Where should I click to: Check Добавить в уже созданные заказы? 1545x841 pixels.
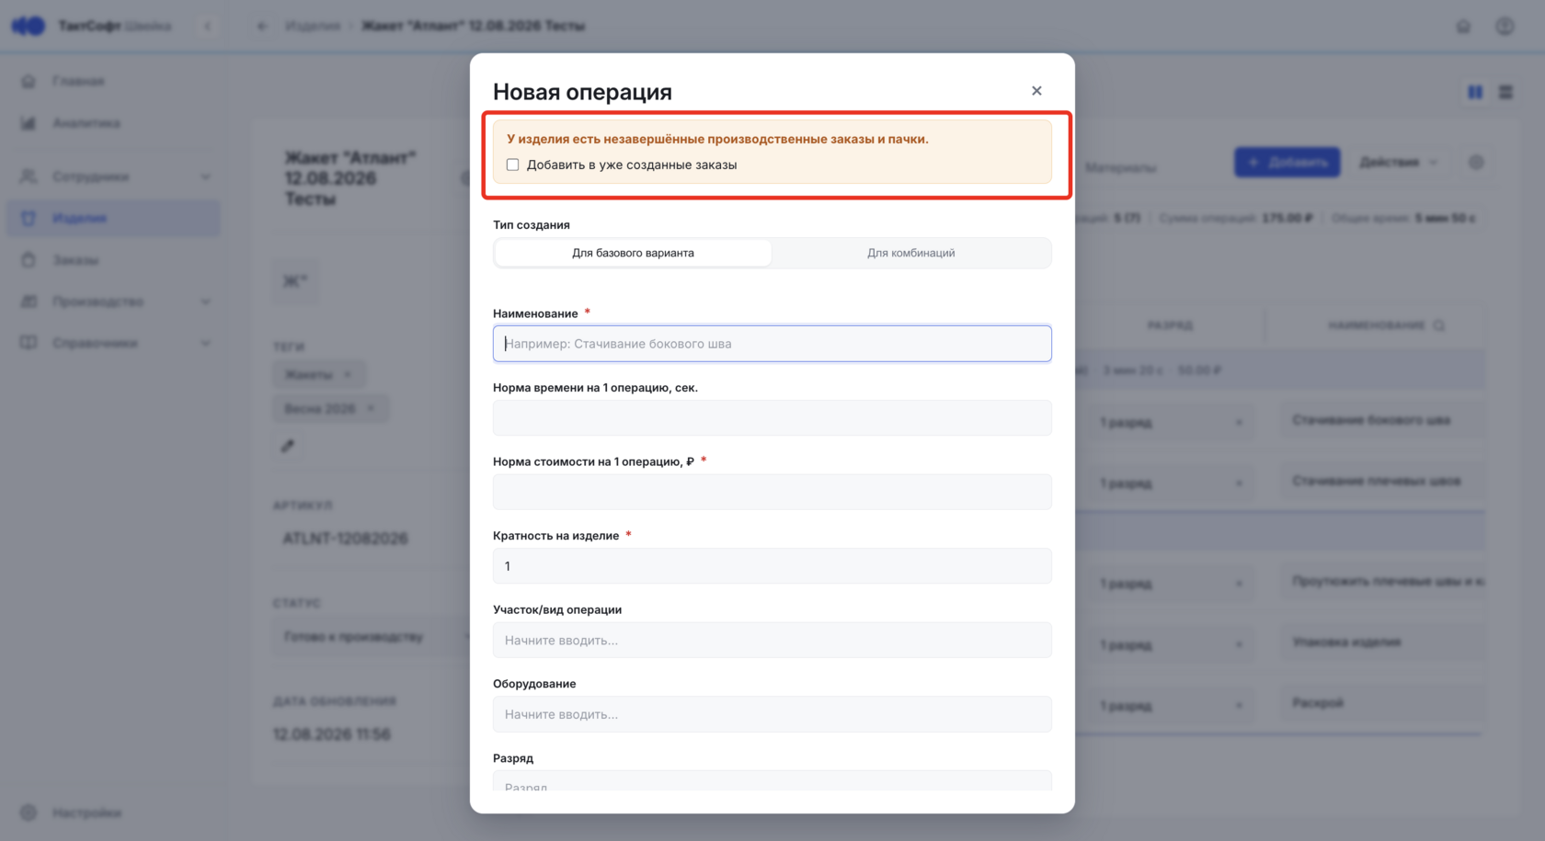click(513, 165)
